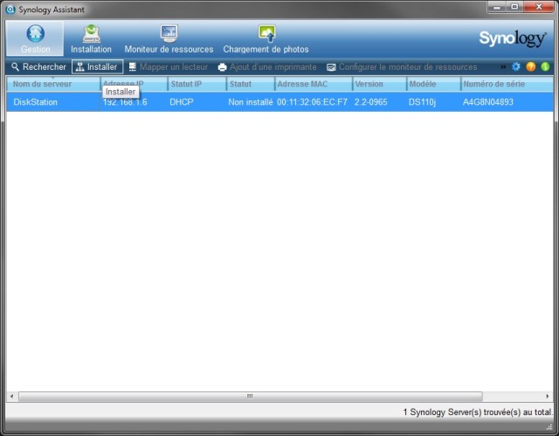Click version cell 2.2-0965
The height and width of the screenshot is (436, 559).
370,102
